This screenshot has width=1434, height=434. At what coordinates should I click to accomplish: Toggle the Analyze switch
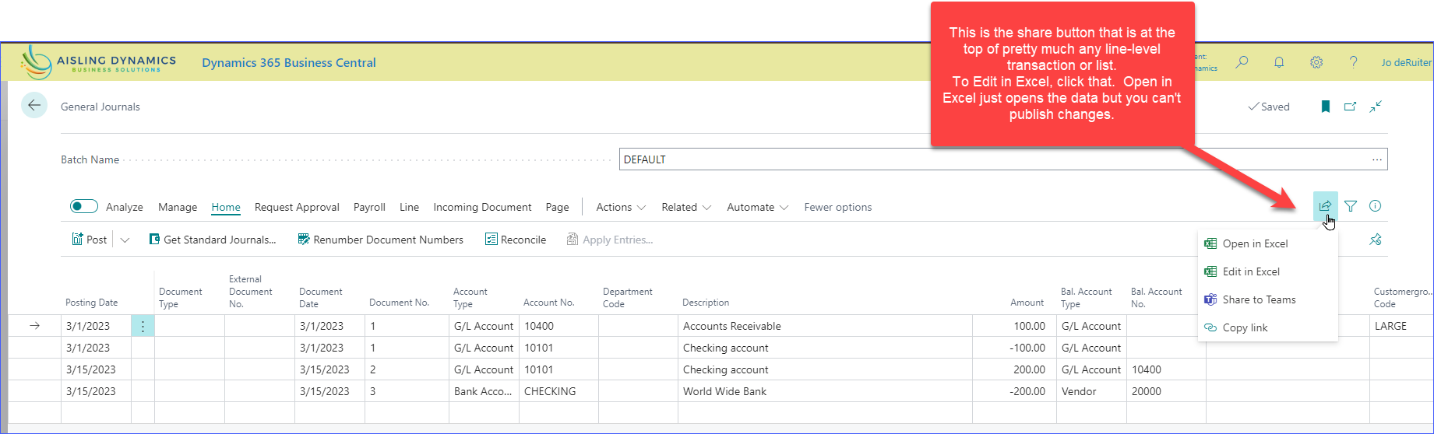tap(84, 206)
